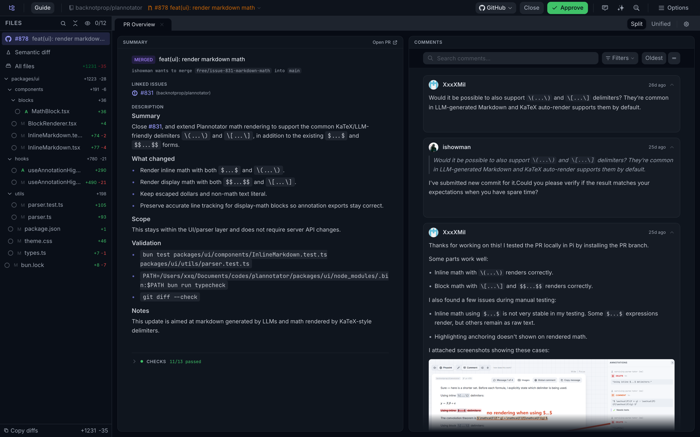Collapse the utils folder

pos(10,194)
